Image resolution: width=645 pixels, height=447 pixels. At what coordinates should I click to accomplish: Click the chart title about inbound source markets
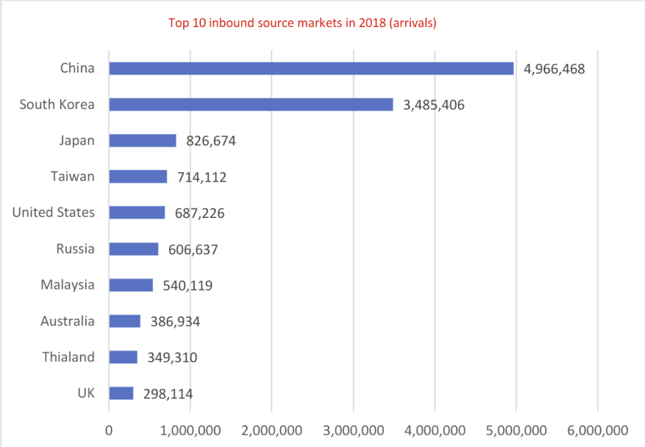tap(303, 23)
